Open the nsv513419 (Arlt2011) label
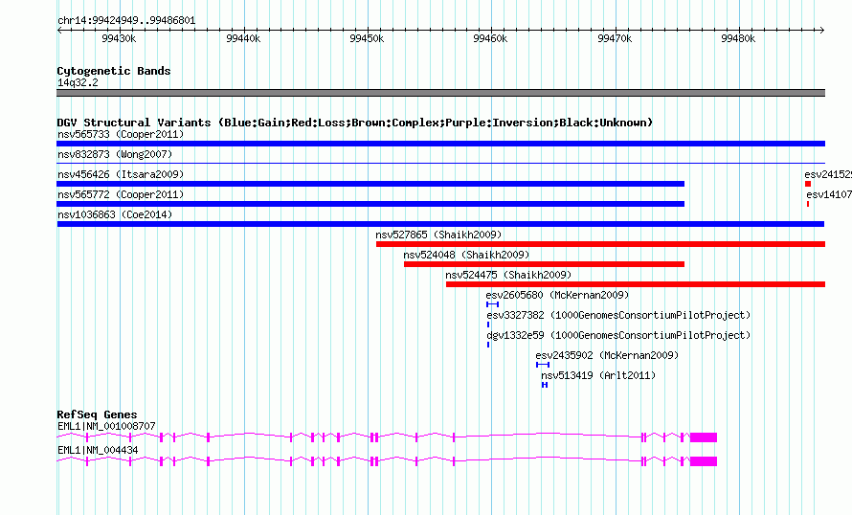Image resolution: width=852 pixels, height=515 pixels. [x=598, y=375]
